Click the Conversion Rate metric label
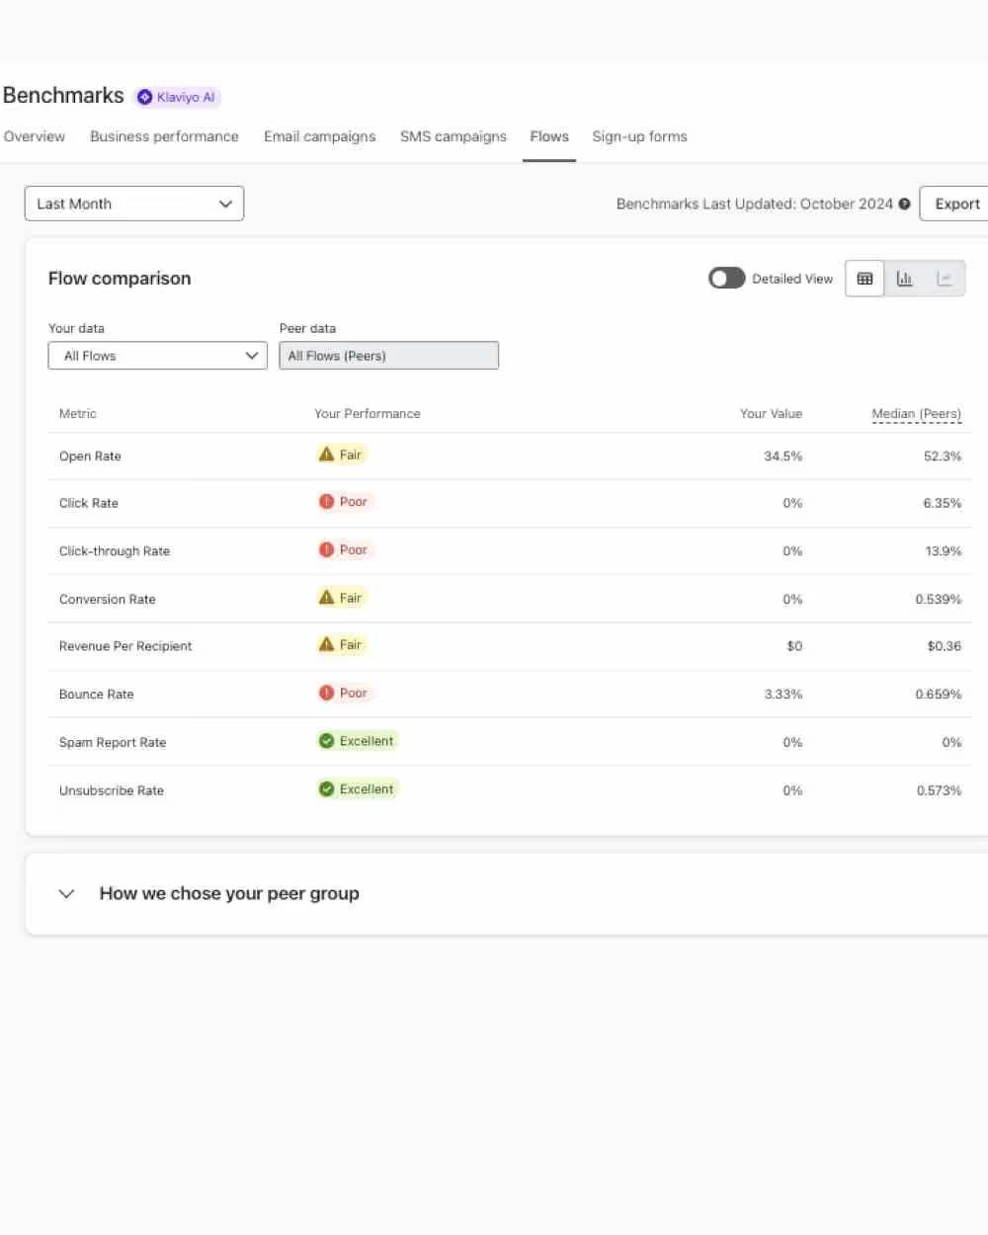 click(x=108, y=600)
